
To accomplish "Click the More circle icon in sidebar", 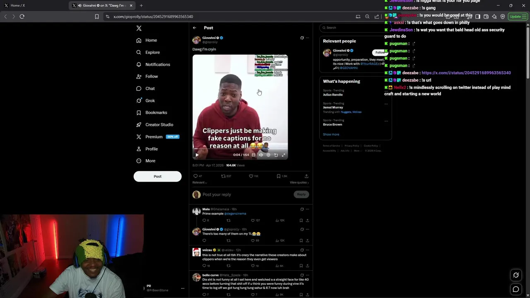I will click(x=139, y=161).
